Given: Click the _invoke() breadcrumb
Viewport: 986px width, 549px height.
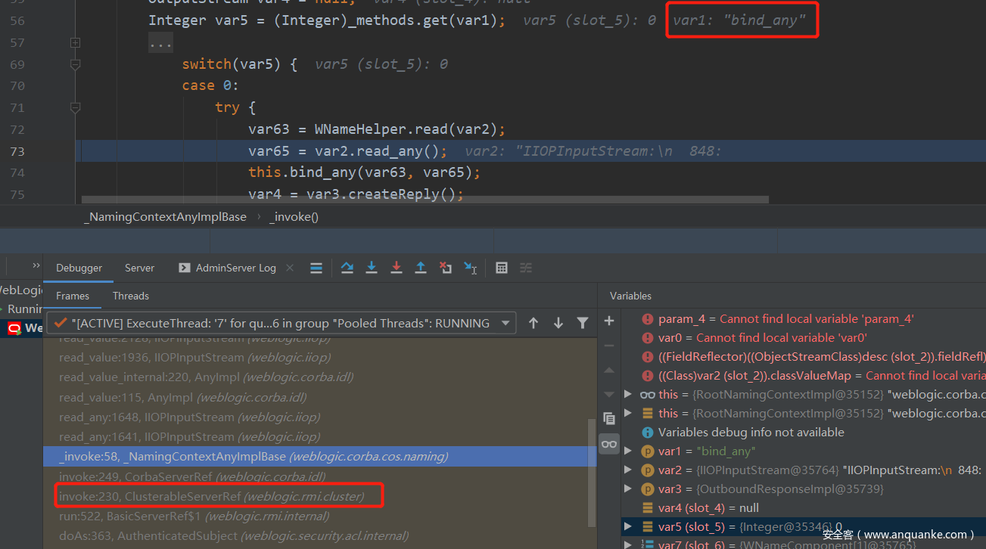Looking at the screenshot, I should click(294, 217).
